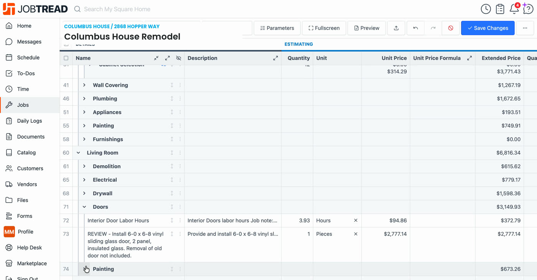This screenshot has height=280, width=537.
Task: Open Columbus House / 2868 Hopper Way link
Action: point(112,26)
